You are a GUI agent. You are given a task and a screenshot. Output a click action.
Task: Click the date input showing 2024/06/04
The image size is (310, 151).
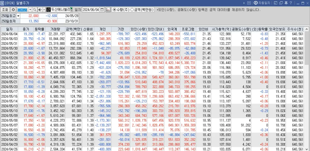(x=90, y=9)
